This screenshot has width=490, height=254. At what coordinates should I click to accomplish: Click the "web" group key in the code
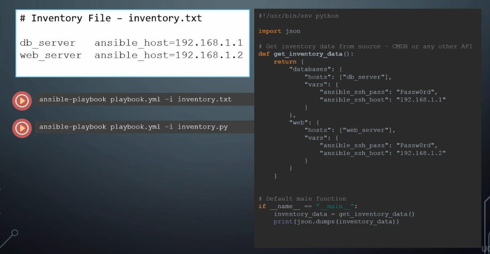click(299, 123)
